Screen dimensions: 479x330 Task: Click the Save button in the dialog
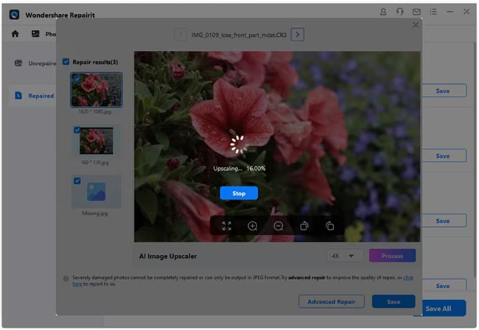pos(394,301)
